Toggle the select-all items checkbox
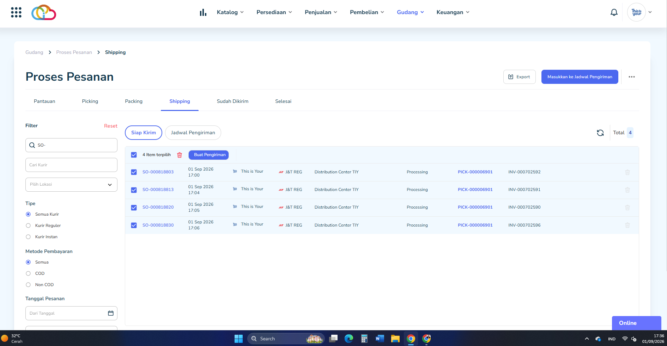Screen dimensions: 667x346 [134, 155]
